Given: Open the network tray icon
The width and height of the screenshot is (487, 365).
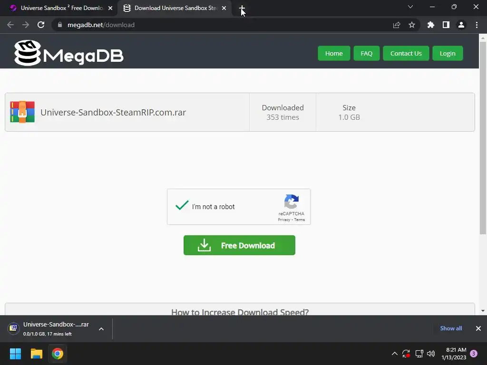Looking at the screenshot, I should point(419,354).
